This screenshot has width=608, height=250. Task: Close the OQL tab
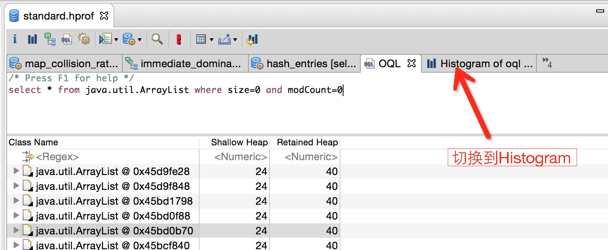411,63
